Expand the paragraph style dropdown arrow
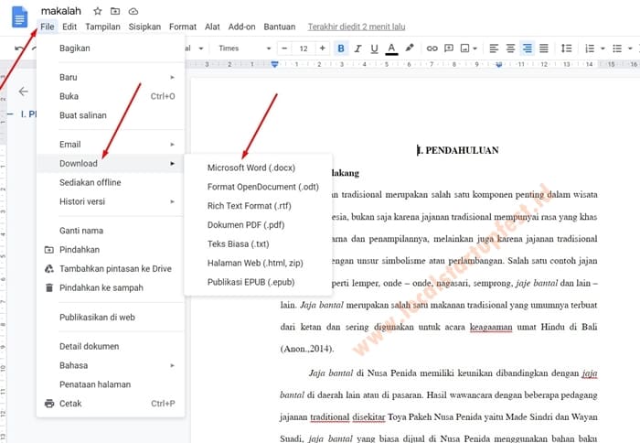Viewport: 640px width, 443px height. 201,49
